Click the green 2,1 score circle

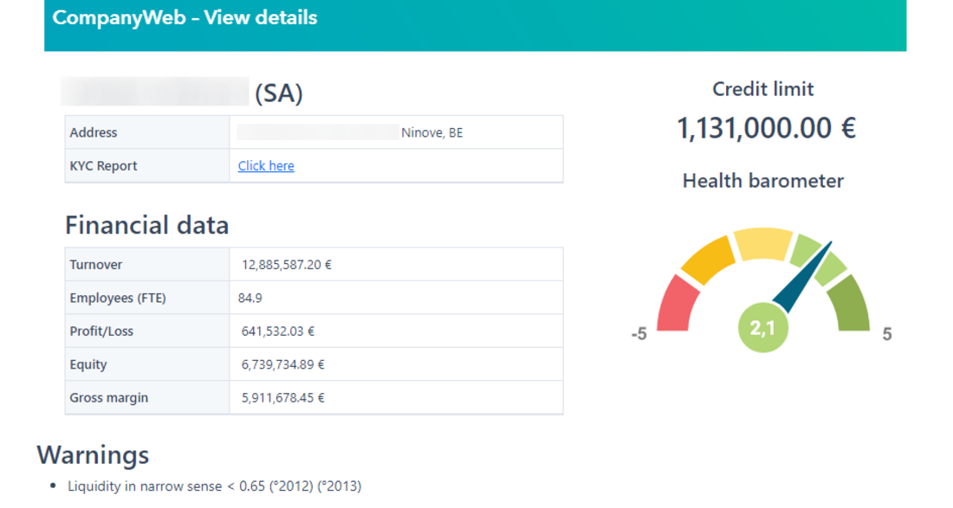(x=762, y=328)
